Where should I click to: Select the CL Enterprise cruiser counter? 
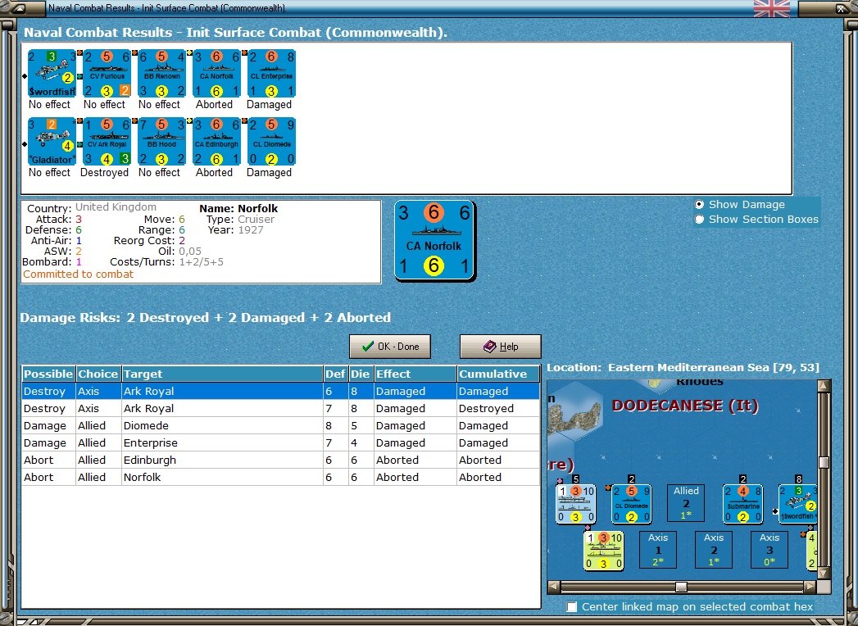click(x=272, y=73)
